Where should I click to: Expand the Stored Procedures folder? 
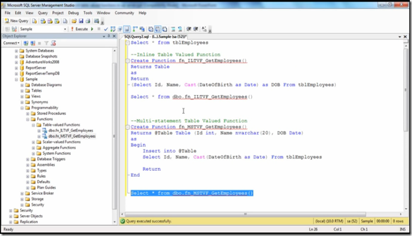pos(28,114)
